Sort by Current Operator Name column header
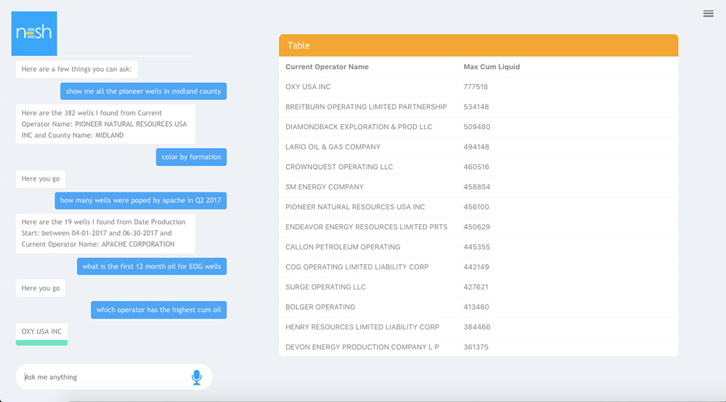Image resolution: width=726 pixels, height=402 pixels. tap(327, 67)
